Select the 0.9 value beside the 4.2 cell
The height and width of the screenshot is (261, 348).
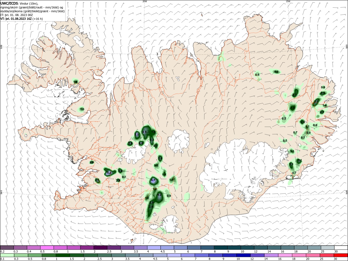coord(169,196)
